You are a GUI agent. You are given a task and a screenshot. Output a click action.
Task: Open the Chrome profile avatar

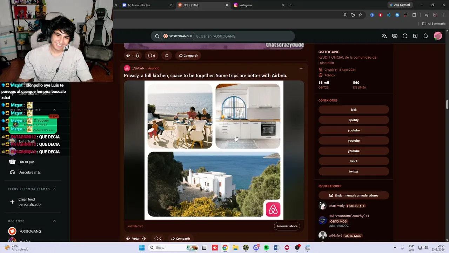pos(435,15)
